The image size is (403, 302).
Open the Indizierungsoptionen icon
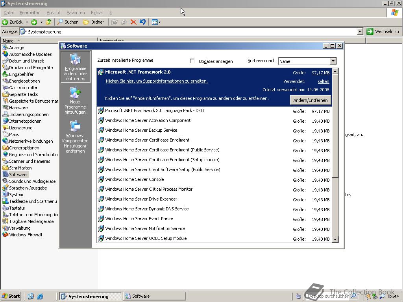coord(6,114)
